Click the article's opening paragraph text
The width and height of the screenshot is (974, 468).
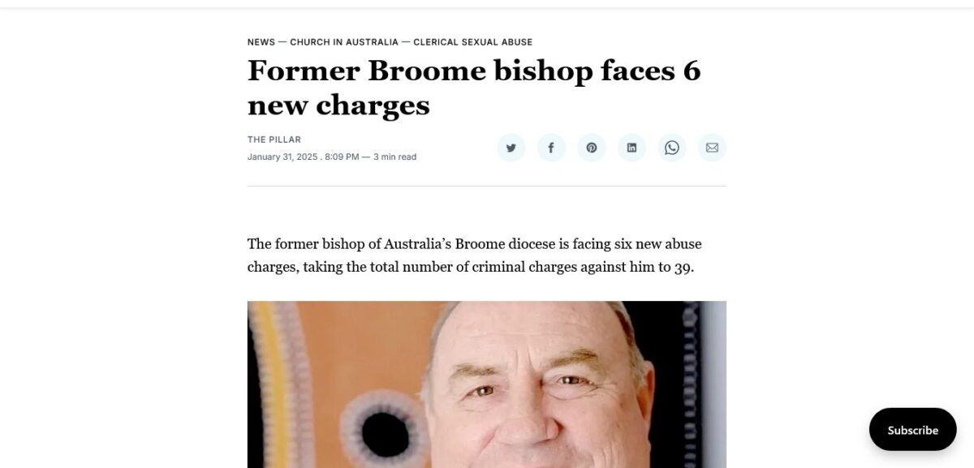475,255
